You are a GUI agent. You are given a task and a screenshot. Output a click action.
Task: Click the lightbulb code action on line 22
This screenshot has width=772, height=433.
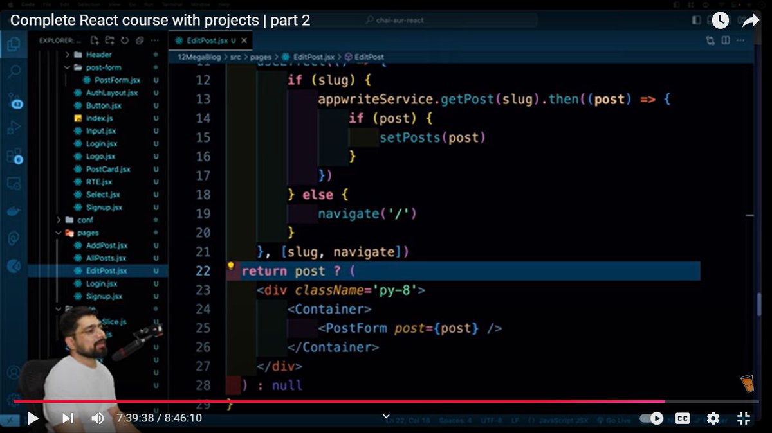click(x=231, y=267)
